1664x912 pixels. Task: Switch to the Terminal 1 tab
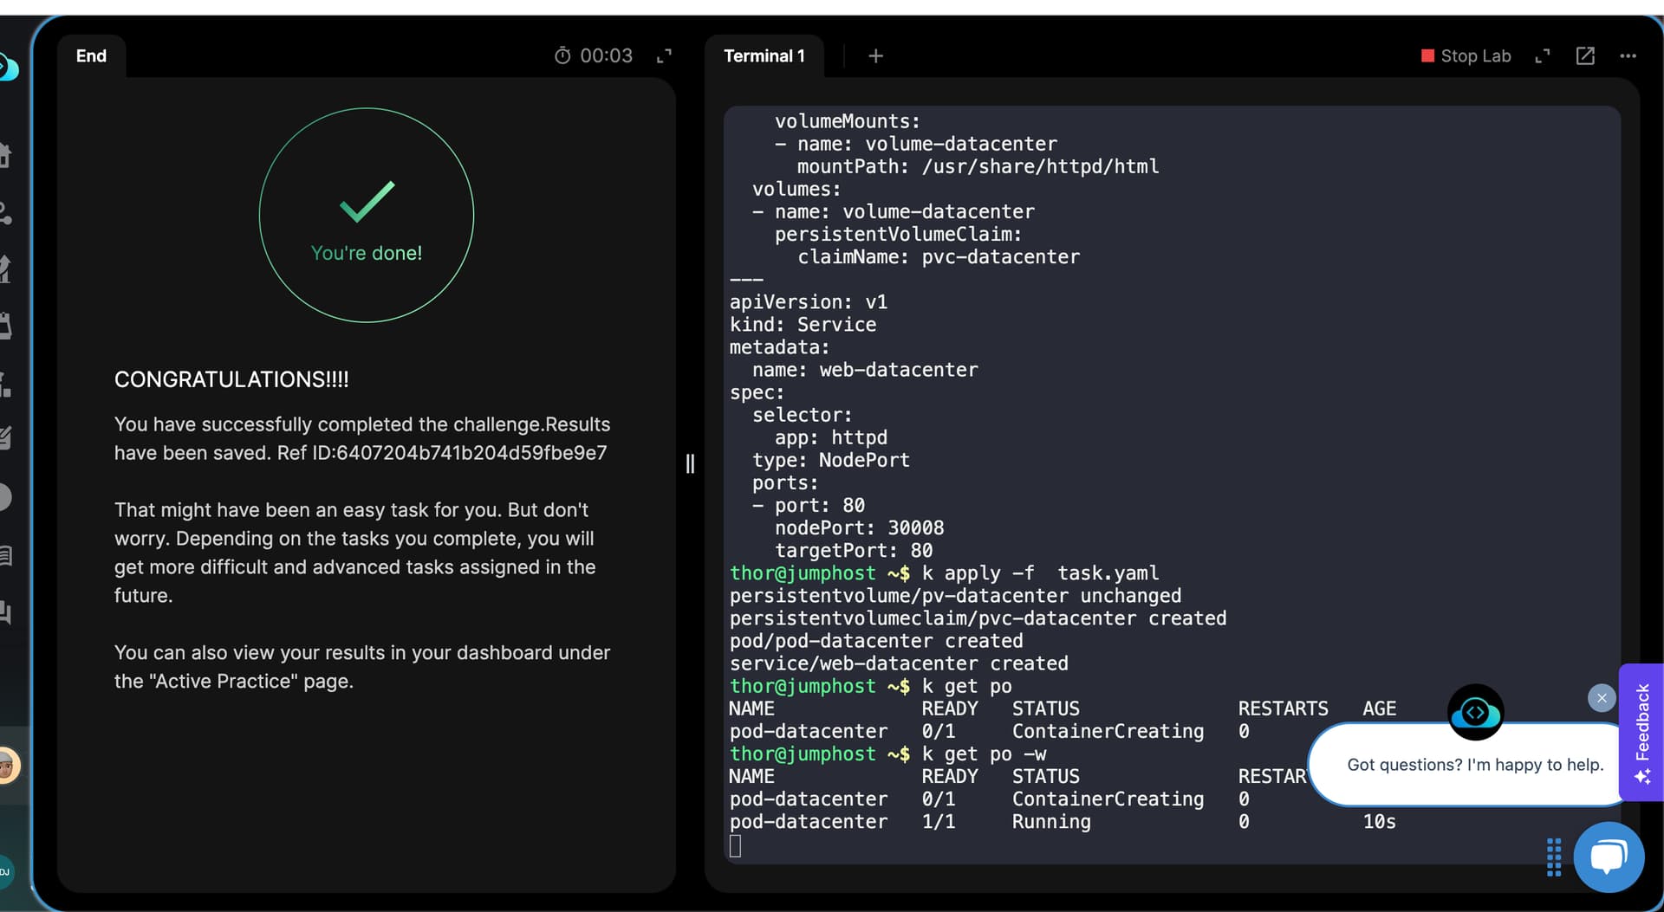[x=764, y=56]
